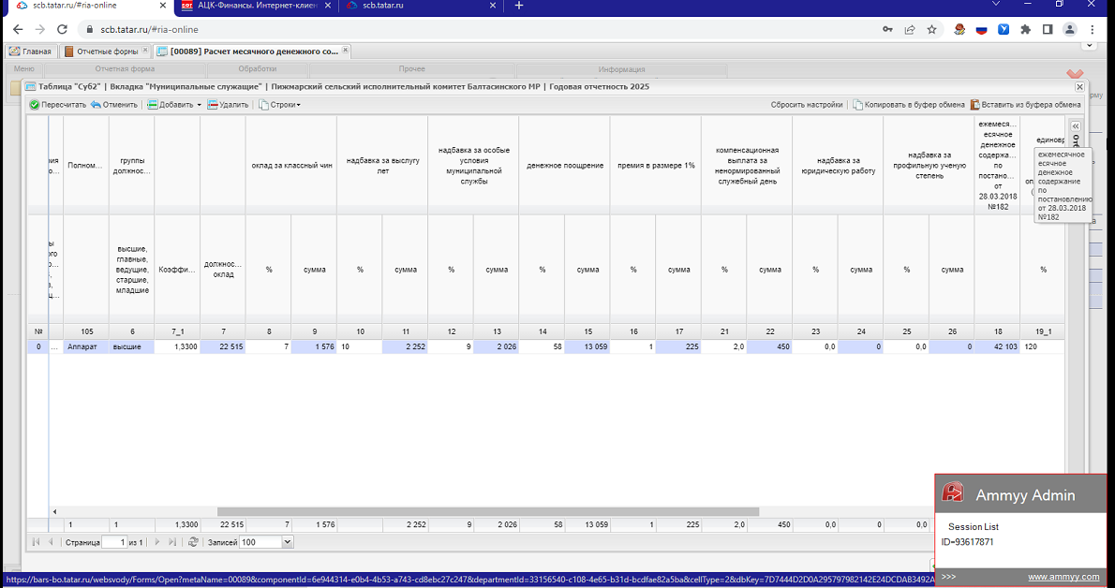Viewport: 1115px width, 588px height.
Task: Select cell with value 2 026 in row 0
Action: click(x=496, y=347)
